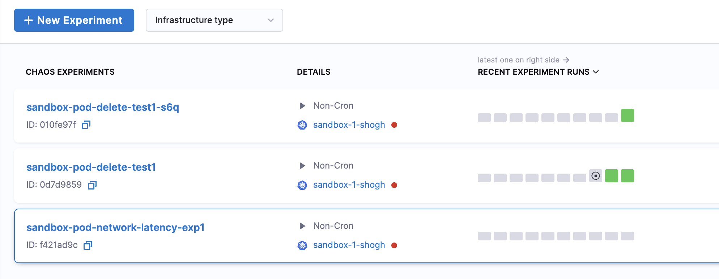Screen dimensions: 719x279
Task: Click Kubernetes icon in sandbox-pod-delete-test1-s6q row
Action: click(302, 125)
